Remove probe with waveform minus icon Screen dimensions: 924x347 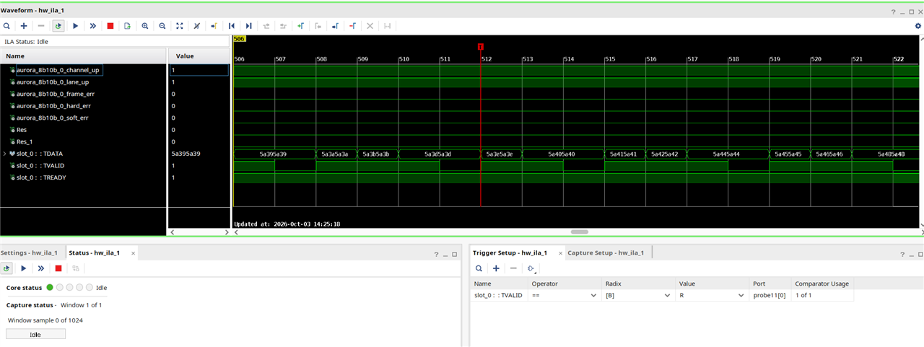pos(41,25)
